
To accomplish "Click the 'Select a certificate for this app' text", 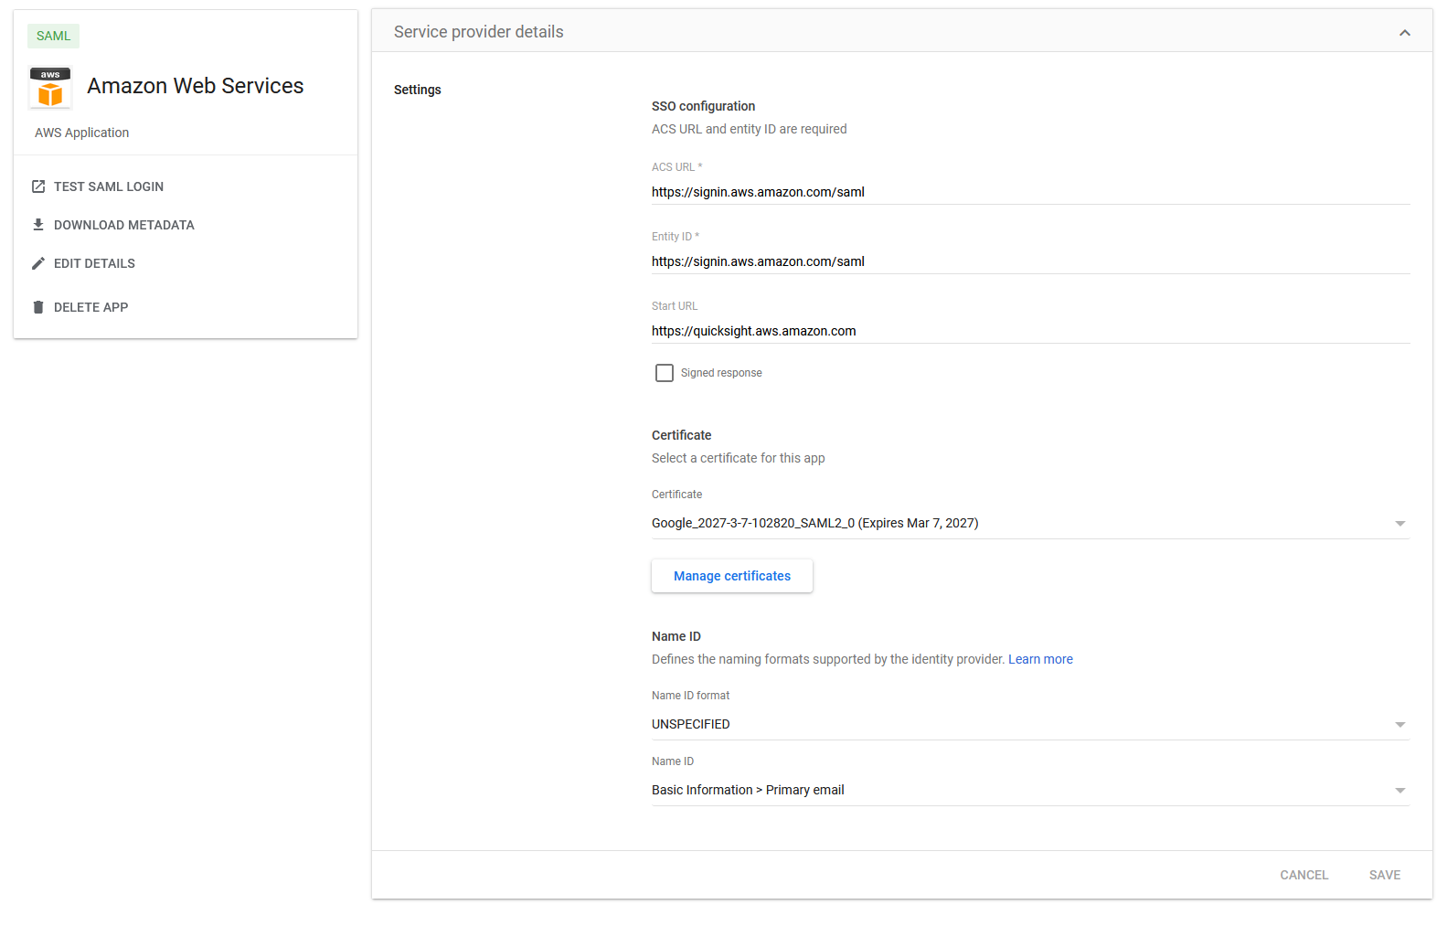I will 739,458.
